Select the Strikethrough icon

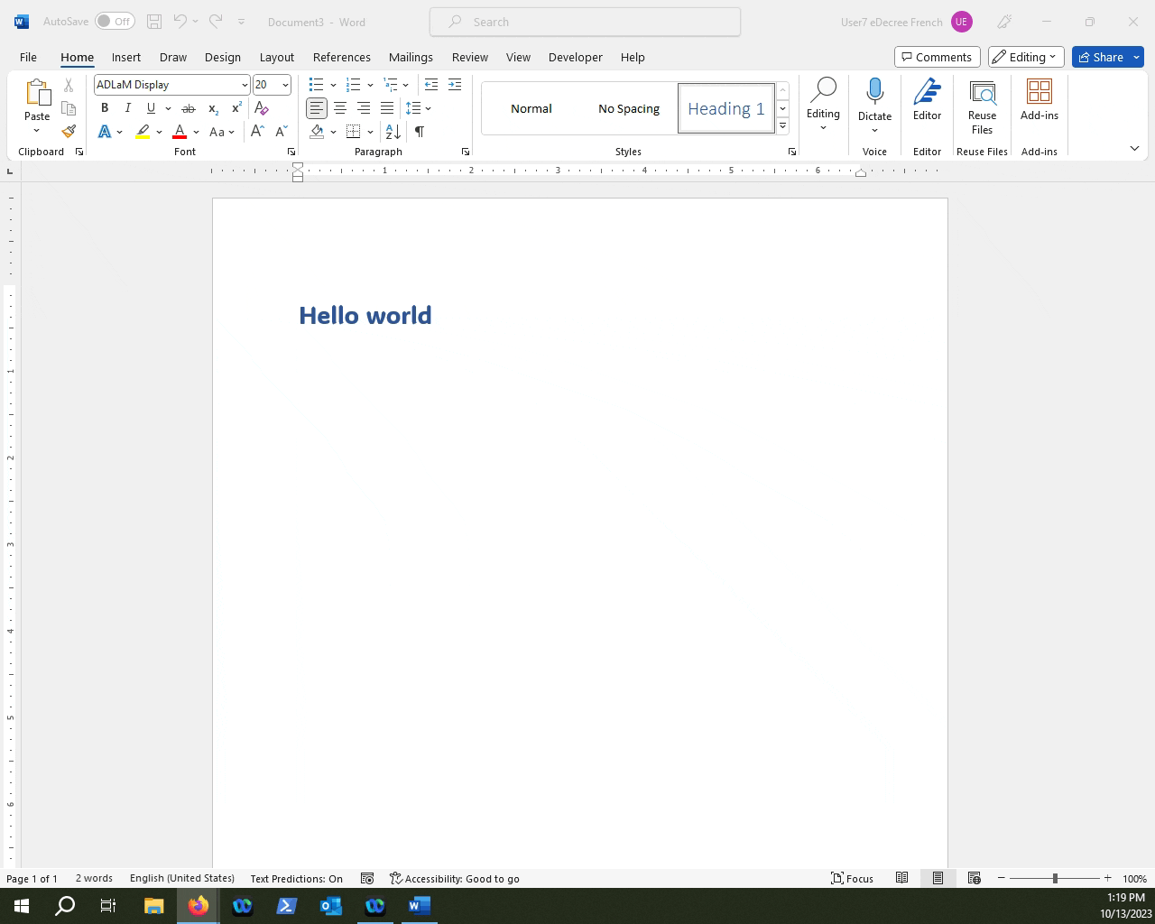click(189, 107)
